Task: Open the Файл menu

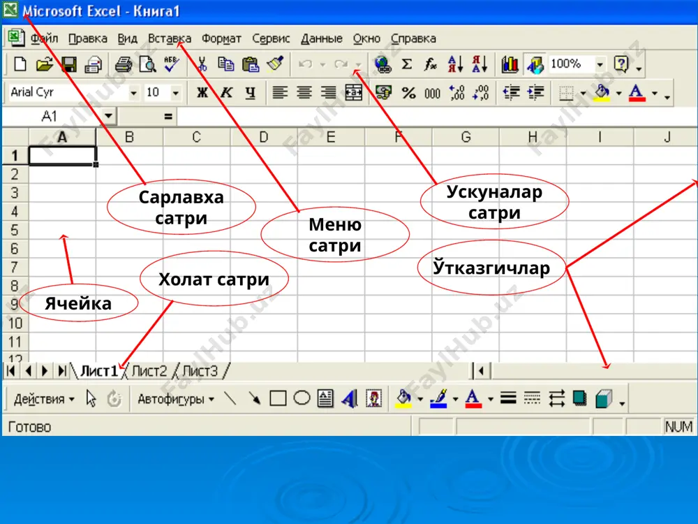Action: click(x=44, y=38)
